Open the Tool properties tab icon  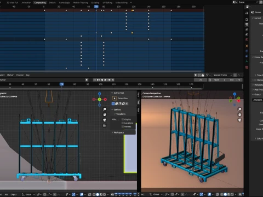click(x=247, y=13)
